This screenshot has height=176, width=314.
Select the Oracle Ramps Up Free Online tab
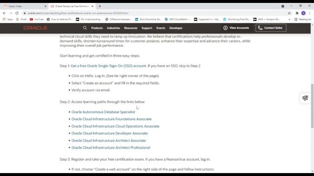tap(72, 6)
